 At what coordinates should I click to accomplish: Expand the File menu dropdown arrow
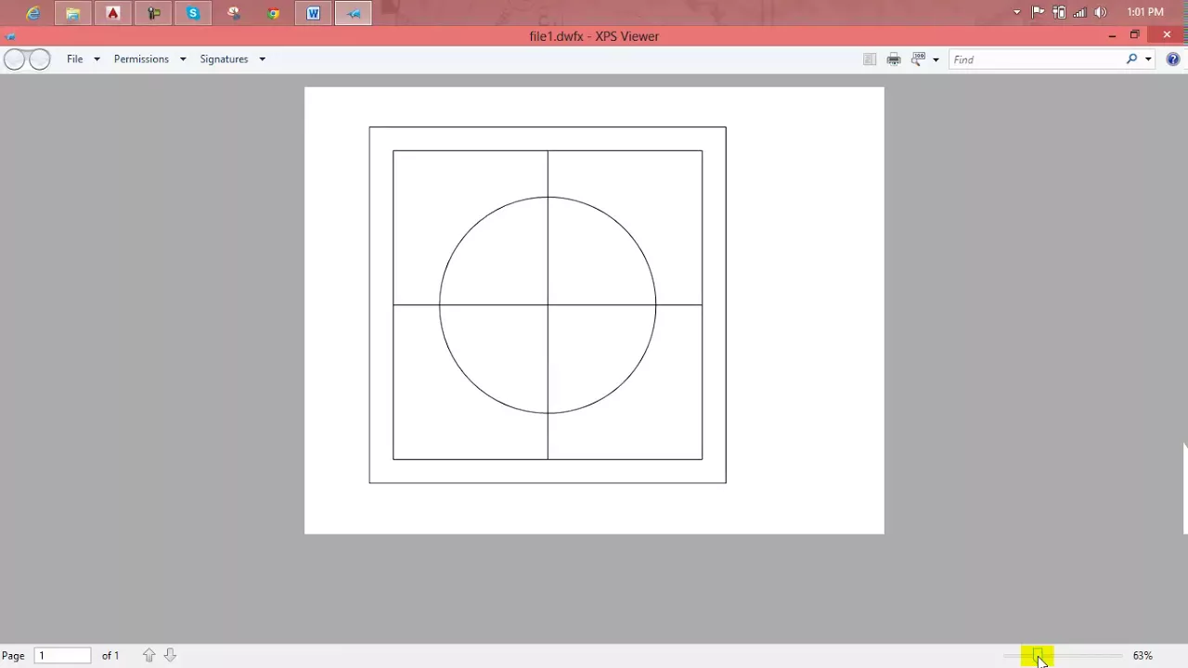97,59
